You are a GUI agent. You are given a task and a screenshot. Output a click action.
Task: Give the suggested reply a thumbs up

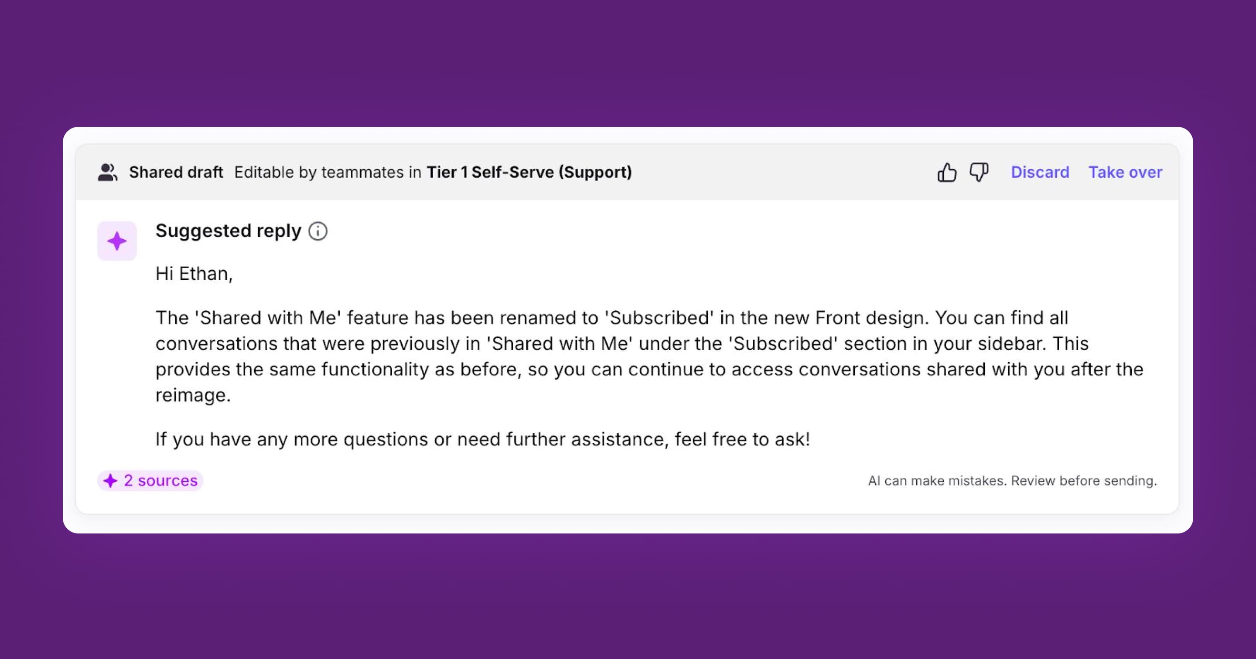946,172
